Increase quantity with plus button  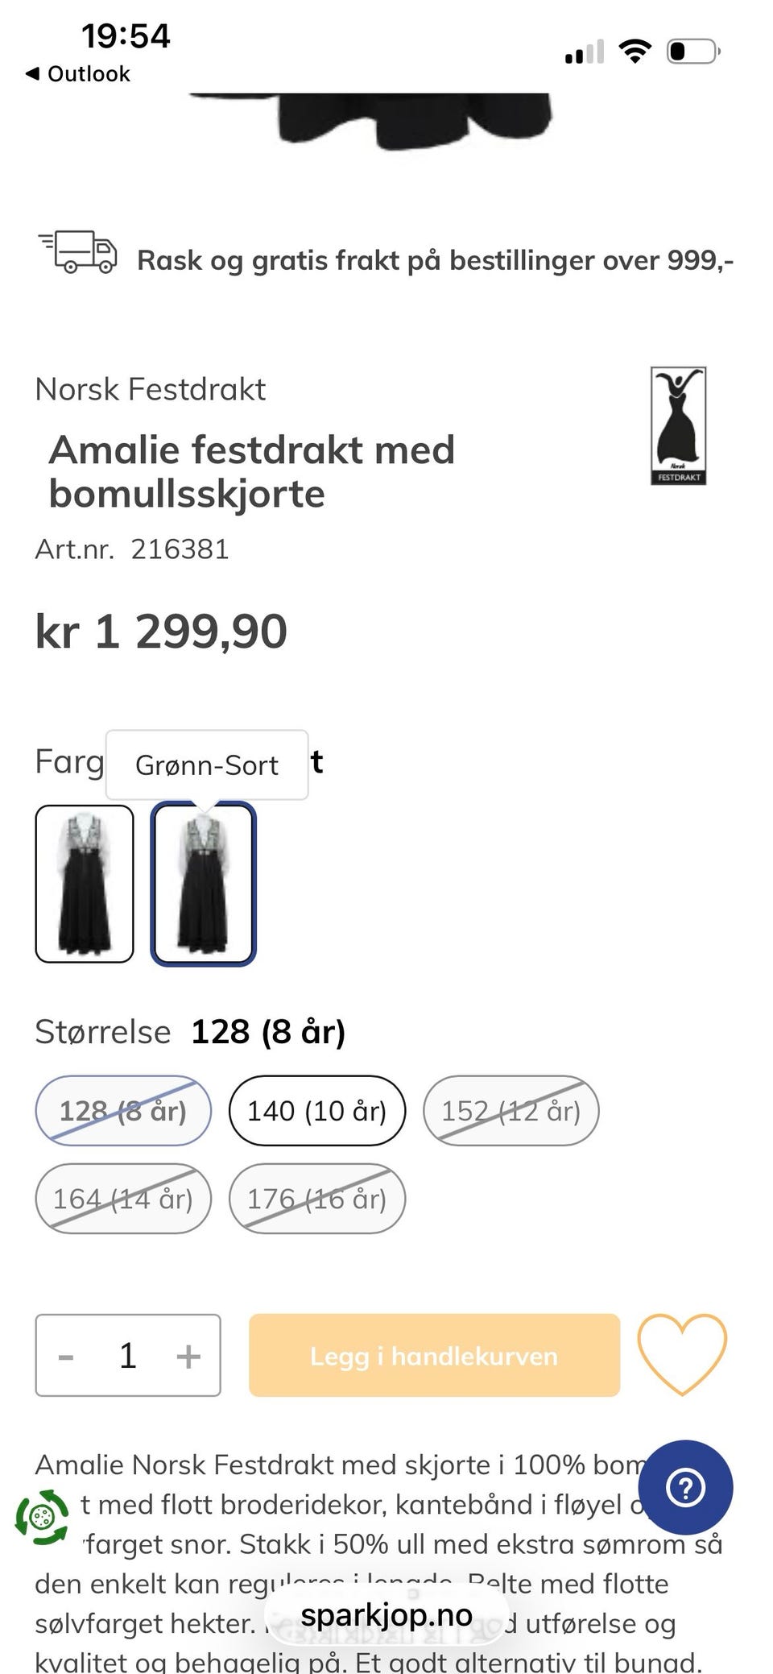click(188, 1356)
